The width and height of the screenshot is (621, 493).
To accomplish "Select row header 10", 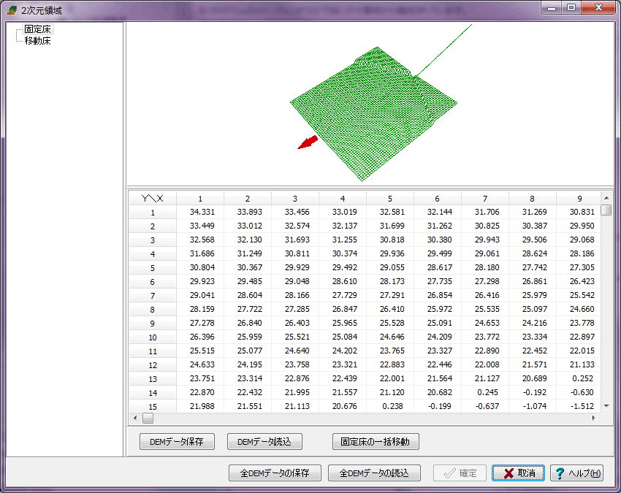I will tap(153, 337).
